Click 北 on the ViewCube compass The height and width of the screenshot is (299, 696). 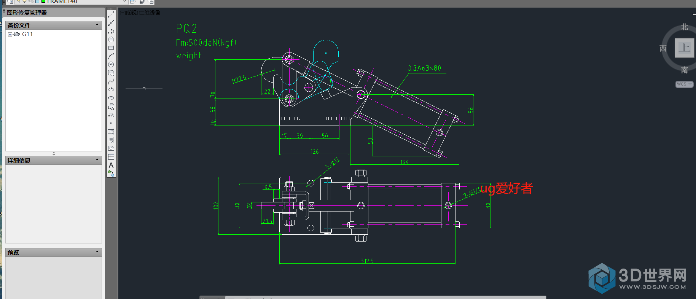pos(684,27)
